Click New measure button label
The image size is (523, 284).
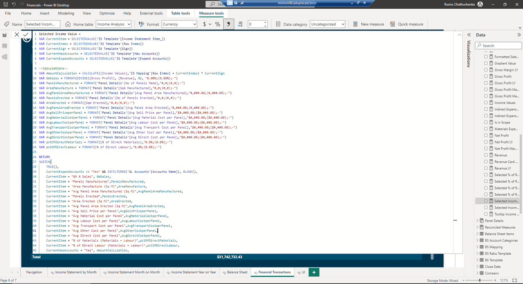pos(372,24)
